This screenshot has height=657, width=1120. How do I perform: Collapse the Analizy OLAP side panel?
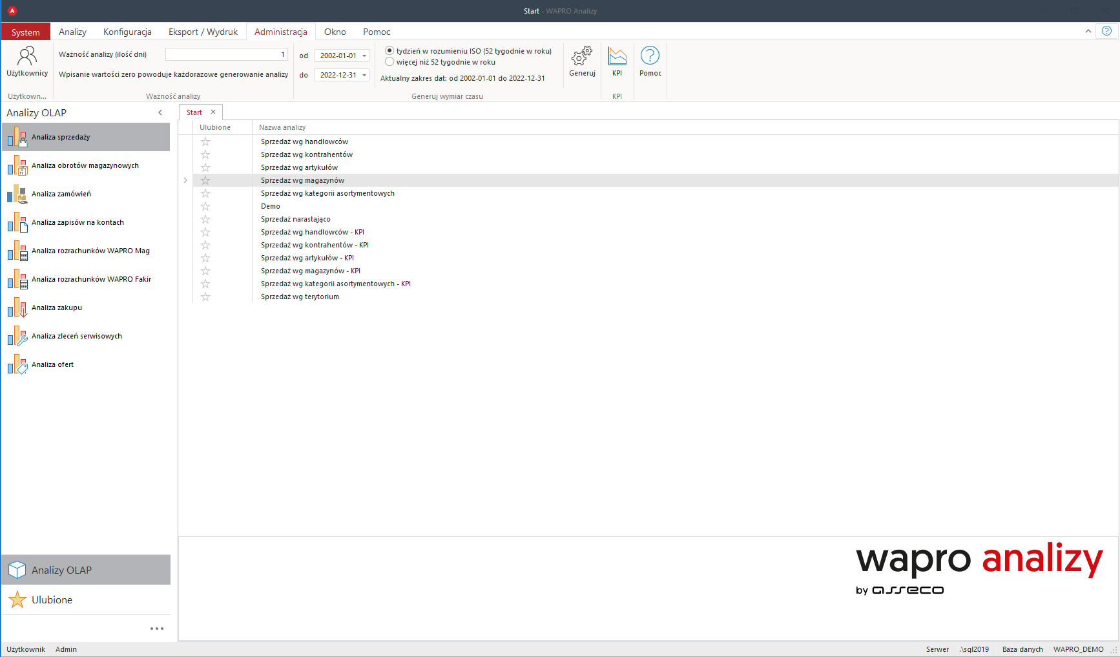[160, 112]
